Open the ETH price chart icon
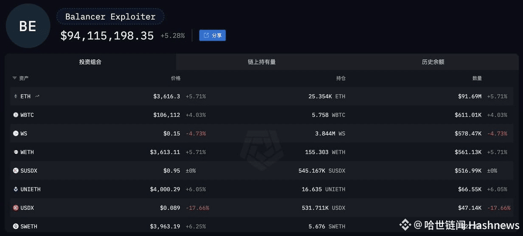Image resolution: width=523 pixels, height=236 pixels. click(37, 96)
